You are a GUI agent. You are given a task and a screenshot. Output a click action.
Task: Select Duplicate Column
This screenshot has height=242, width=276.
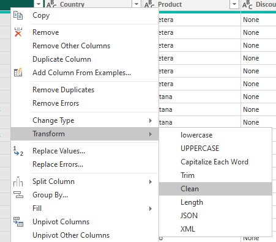[84, 59]
